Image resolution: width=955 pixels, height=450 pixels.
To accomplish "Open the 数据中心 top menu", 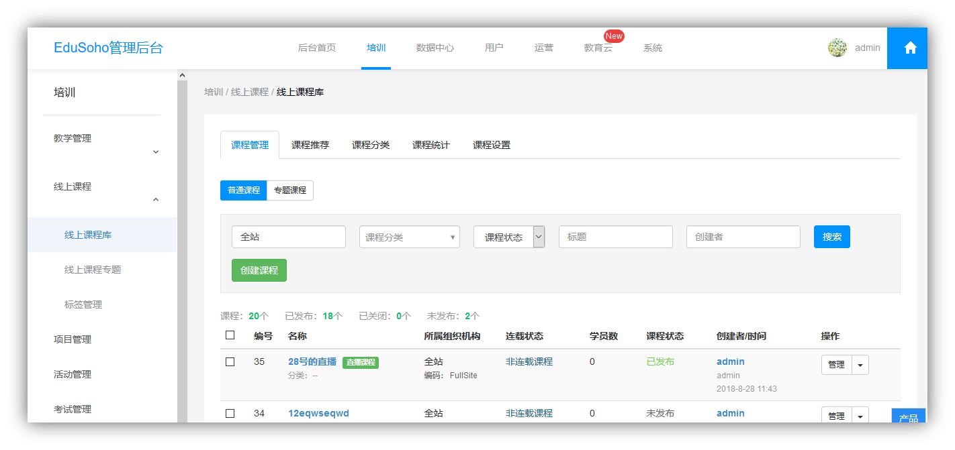I will coord(435,48).
